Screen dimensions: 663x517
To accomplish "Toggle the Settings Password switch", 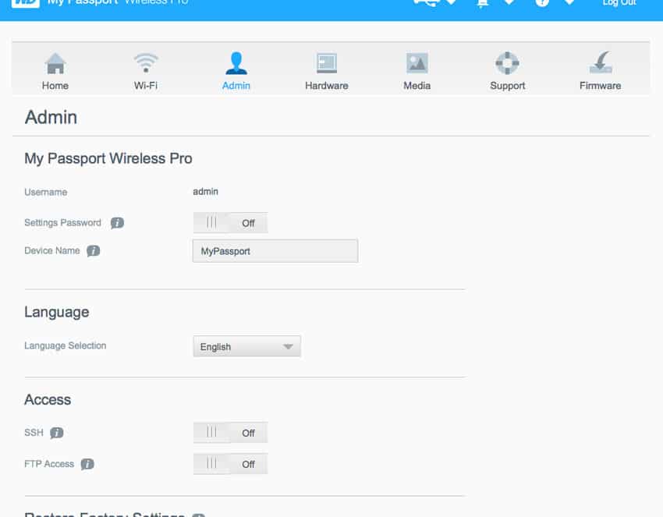I will (x=230, y=223).
